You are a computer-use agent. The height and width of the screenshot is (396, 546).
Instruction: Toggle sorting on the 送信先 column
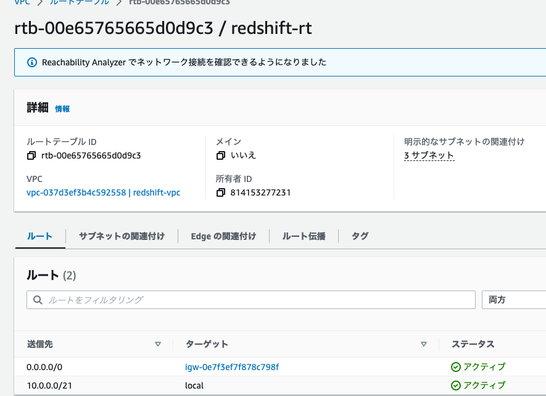click(158, 344)
